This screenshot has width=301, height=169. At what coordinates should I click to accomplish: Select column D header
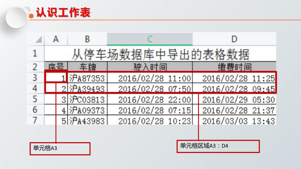234,39
